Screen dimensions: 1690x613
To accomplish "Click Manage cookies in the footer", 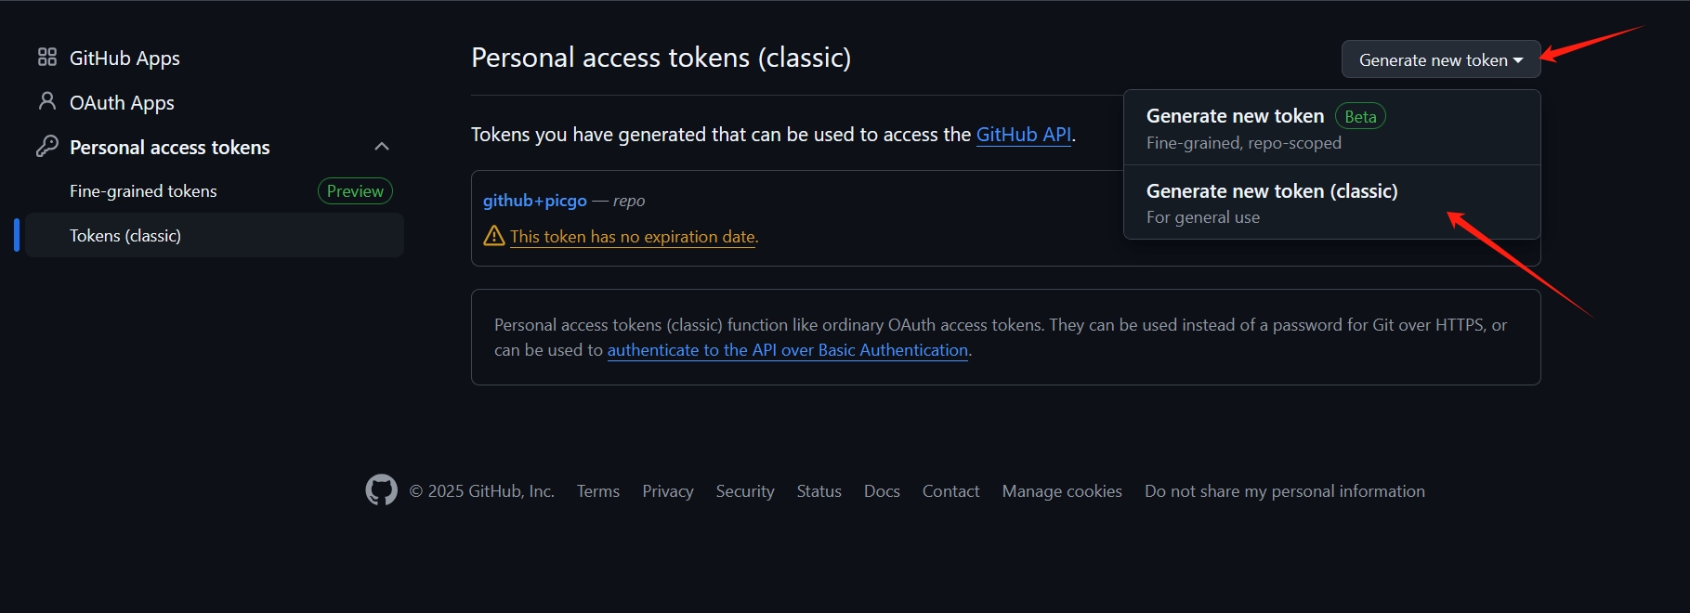I will tap(1062, 491).
